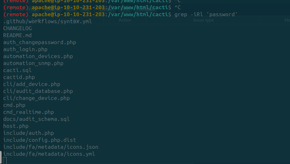
Task: Click the faint Action column header
Action: pyautogui.click(x=125, y=20)
